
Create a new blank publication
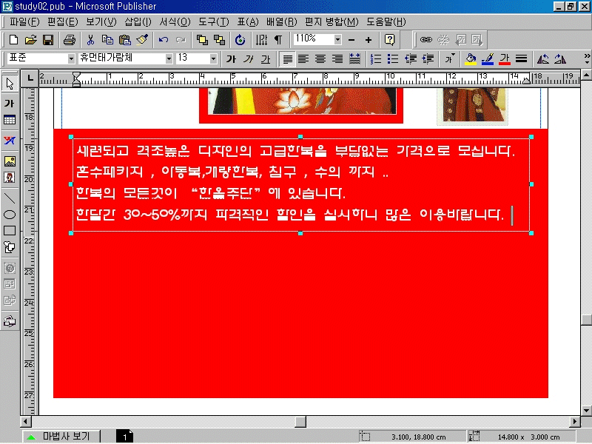[x=13, y=40]
